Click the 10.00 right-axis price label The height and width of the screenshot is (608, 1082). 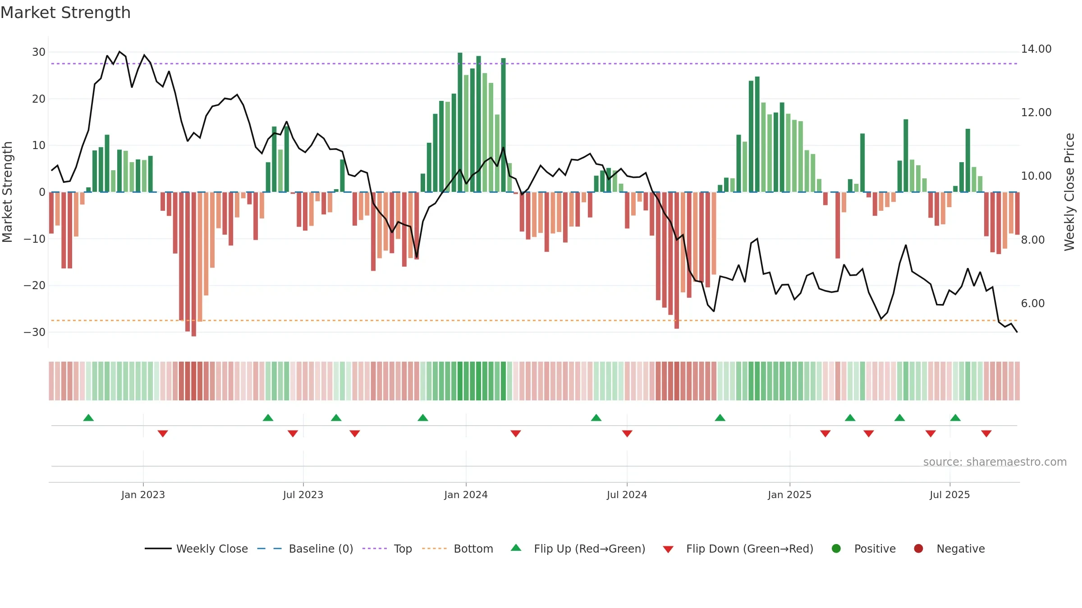coord(1036,176)
